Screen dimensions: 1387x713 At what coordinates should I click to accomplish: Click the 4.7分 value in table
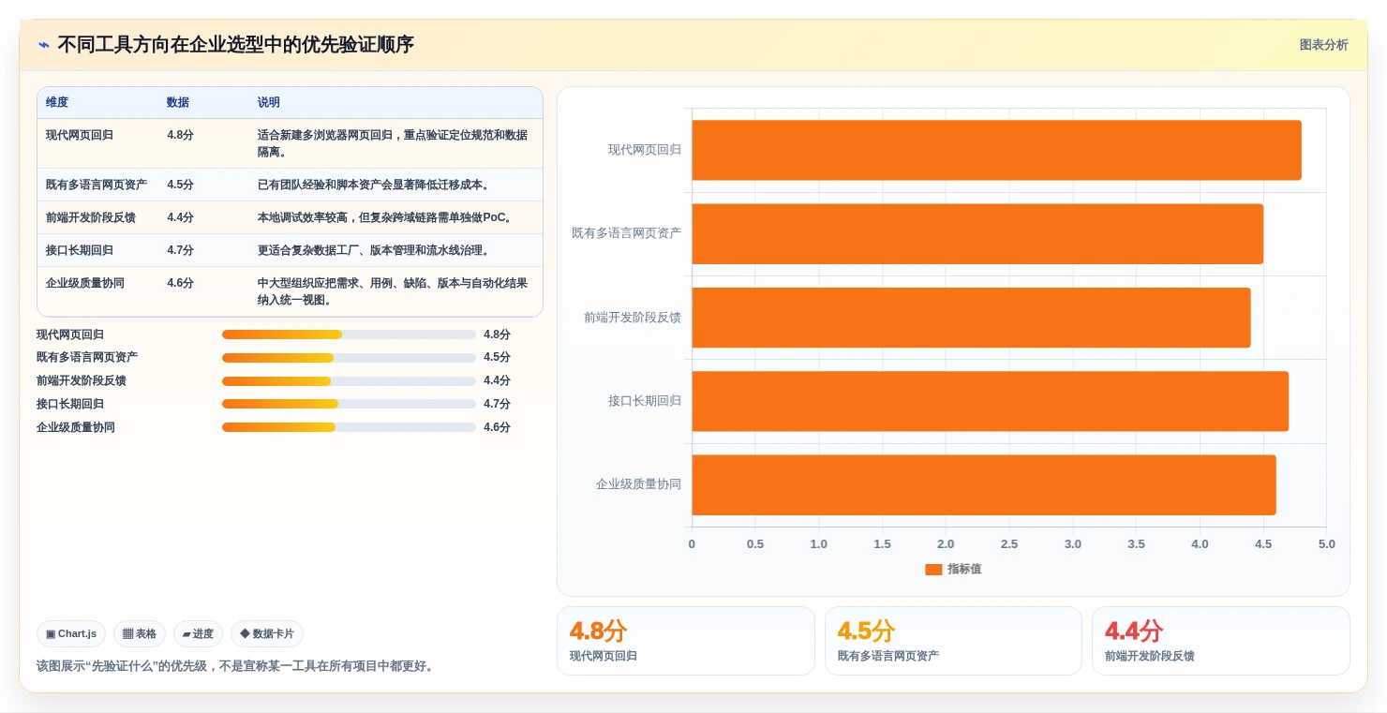[181, 250]
